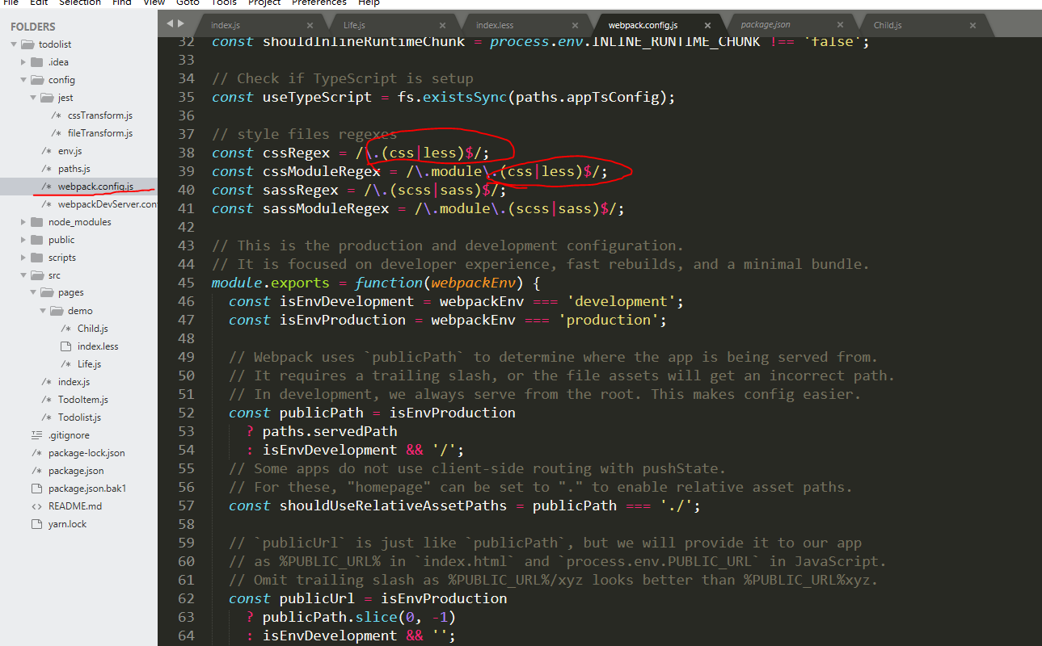Collapse the todolist root folder arrow
The width and height of the screenshot is (1042, 646).
[14, 44]
